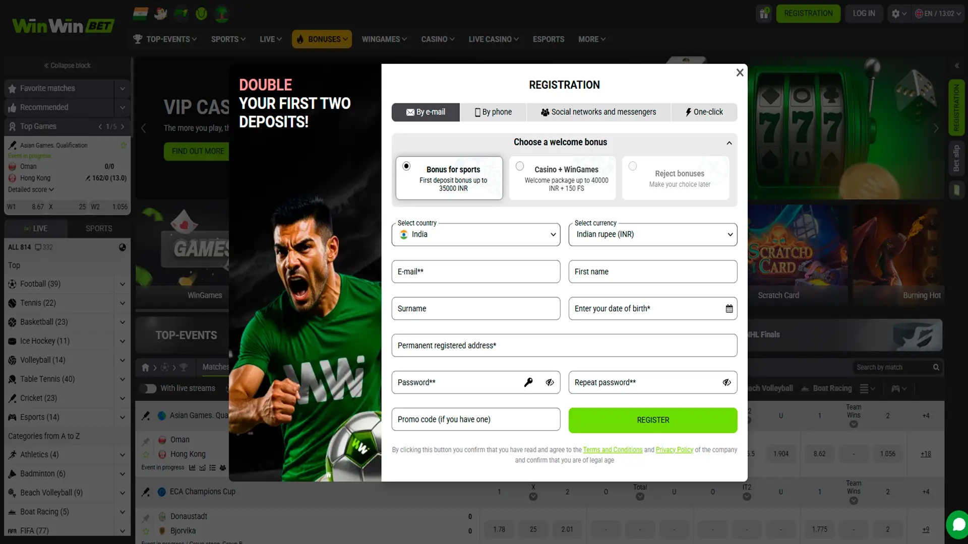The width and height of the screenshot is (968, 544).
Task: Click the Basketball sport icon in sidebar
Action: [12, 322]
